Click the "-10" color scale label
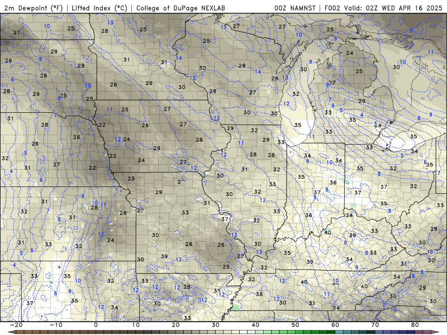Image resolution: width=447 pixels, height=335 pixels. tap(56, 325)
